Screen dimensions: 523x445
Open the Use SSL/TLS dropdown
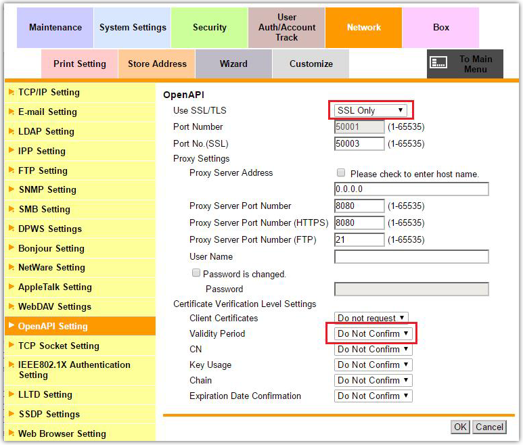(371, 110)
